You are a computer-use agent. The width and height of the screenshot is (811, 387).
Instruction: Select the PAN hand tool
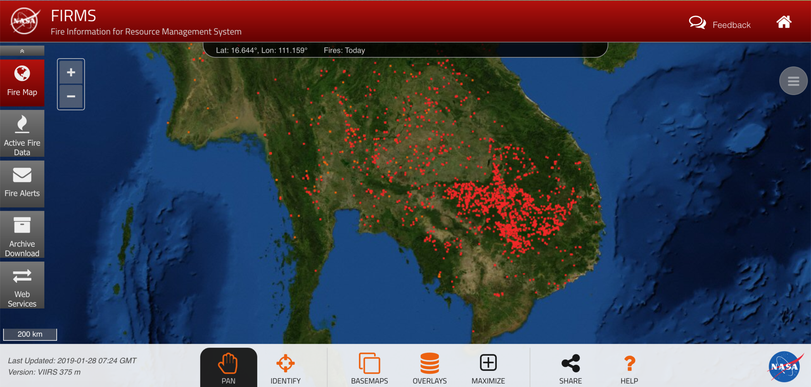[x=228, y=368]
